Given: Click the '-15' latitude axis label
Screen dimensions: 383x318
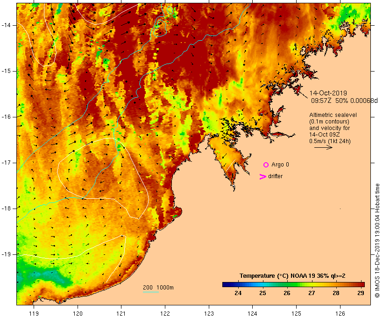Looking at the screenshot, I should (x=6, y=71).
